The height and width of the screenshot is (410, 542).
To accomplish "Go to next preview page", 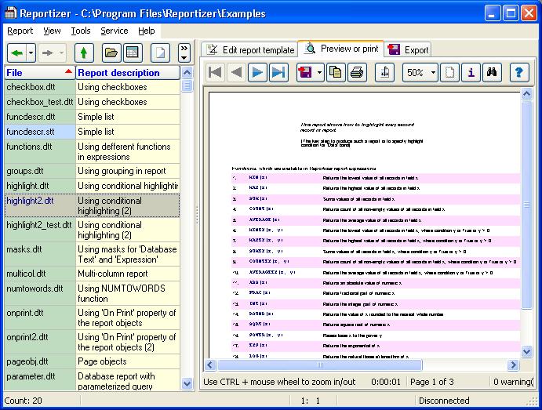I will pyautogui.click(x=257, y=72).
